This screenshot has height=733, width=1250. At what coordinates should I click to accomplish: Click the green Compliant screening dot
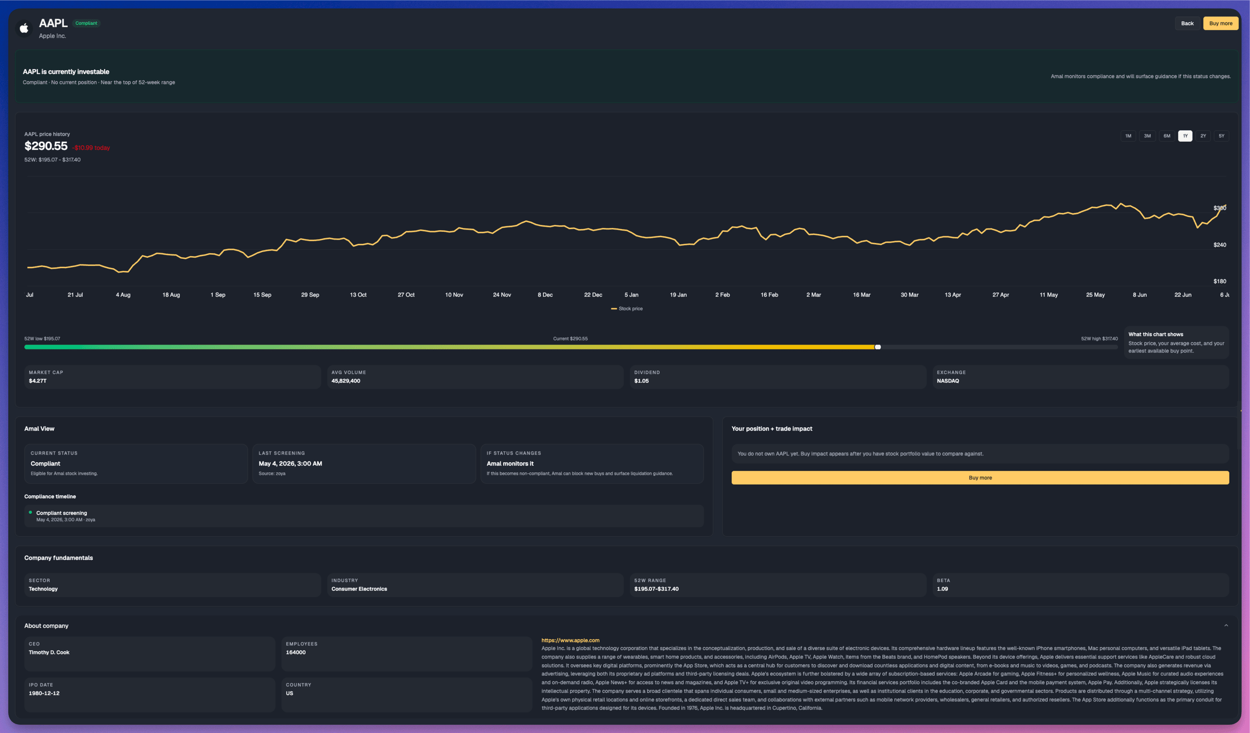tap(30, 512)
